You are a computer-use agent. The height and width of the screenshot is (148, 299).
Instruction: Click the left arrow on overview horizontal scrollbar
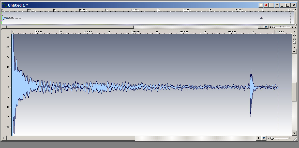pos(4,27)
